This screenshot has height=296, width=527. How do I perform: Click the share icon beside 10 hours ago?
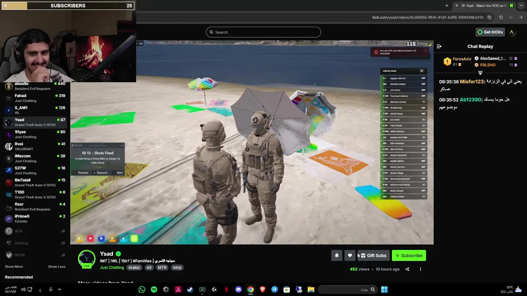407,269
